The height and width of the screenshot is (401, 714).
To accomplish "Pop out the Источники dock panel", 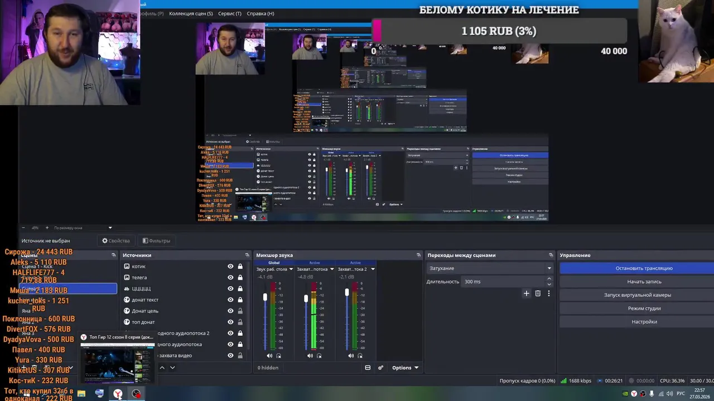I will click(247, 255).
